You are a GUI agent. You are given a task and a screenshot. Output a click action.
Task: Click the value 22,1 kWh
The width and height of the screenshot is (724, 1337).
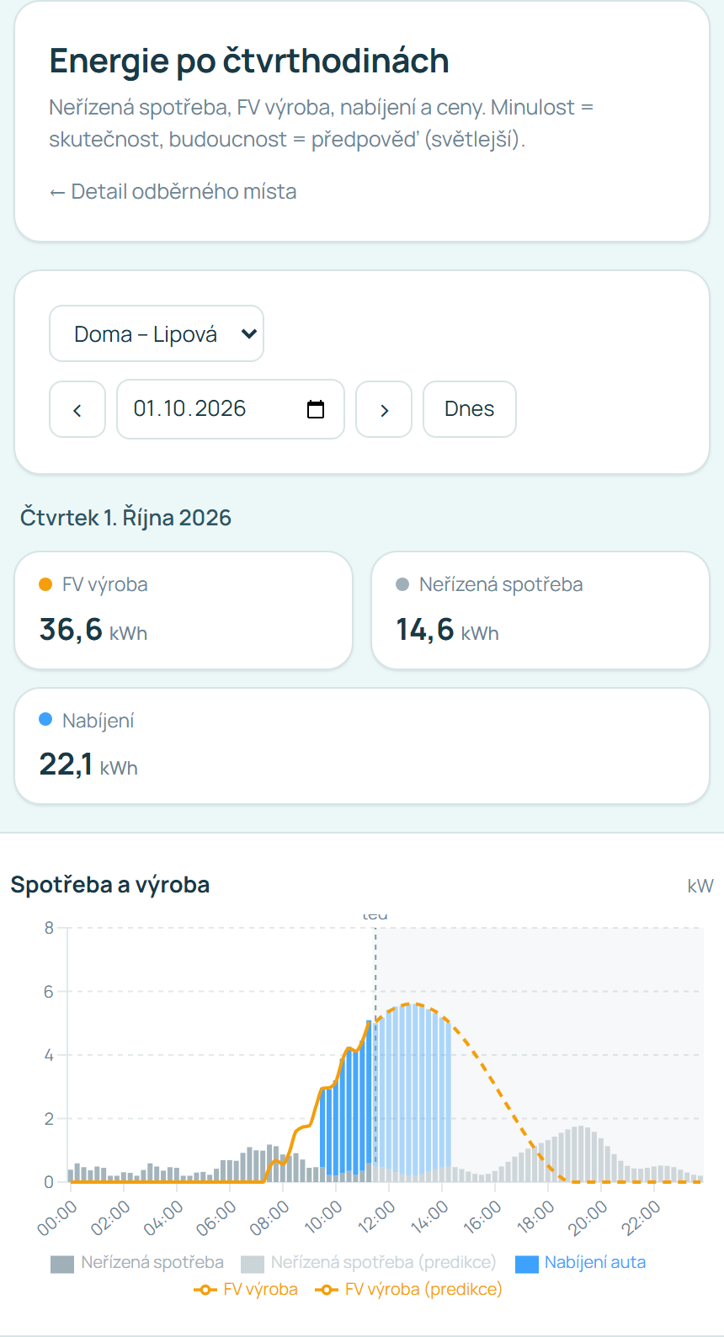[x=88, y=764]
